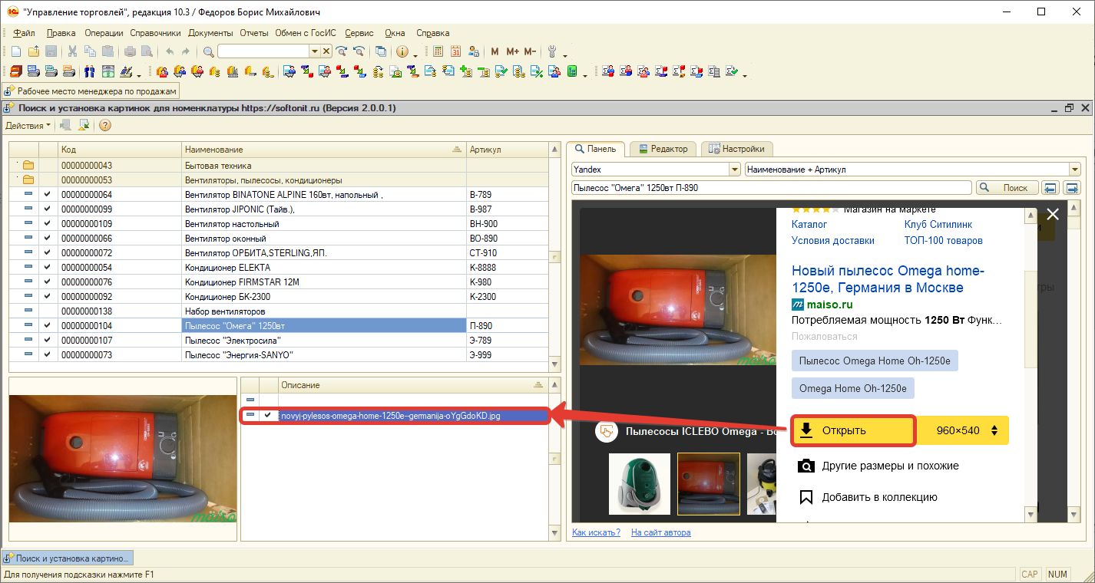Viewport: 1095px width, 583px height.
Task: Open the Как искать? link
Action: point(596,532)
